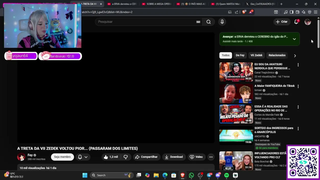Select the Vii Zedek filter chip
320x180 pixels.
click(256, 55)
